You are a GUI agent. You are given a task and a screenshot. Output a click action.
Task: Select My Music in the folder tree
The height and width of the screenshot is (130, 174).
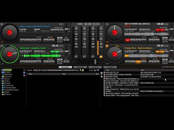7,94
